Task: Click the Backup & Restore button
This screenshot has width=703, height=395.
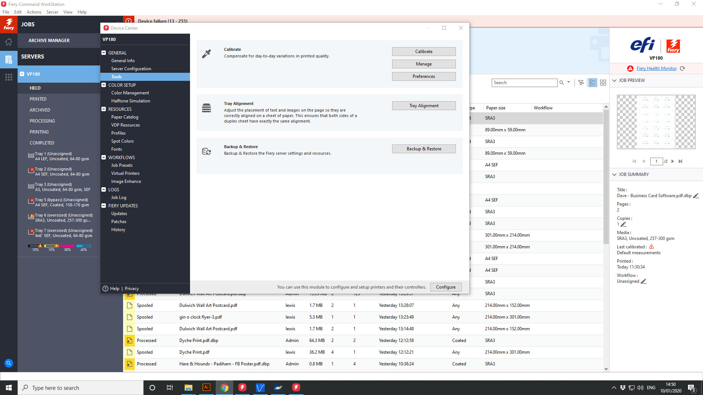Action: click(x=424, y=149)
